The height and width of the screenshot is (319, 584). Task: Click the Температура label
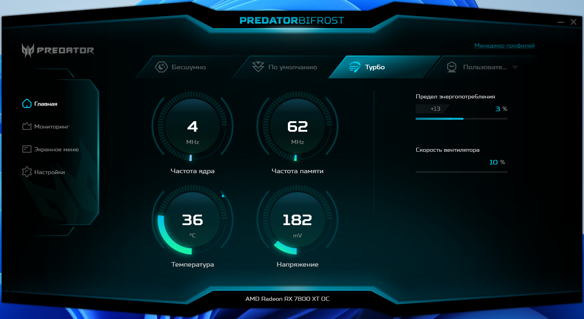193,265
